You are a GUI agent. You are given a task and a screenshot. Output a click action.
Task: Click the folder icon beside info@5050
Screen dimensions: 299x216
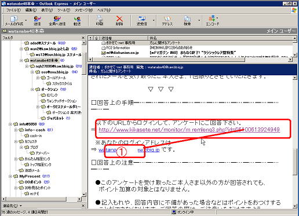[16, 124]
